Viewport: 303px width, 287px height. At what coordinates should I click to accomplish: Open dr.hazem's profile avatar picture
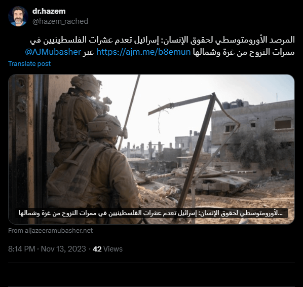click(x=18, y=16)
